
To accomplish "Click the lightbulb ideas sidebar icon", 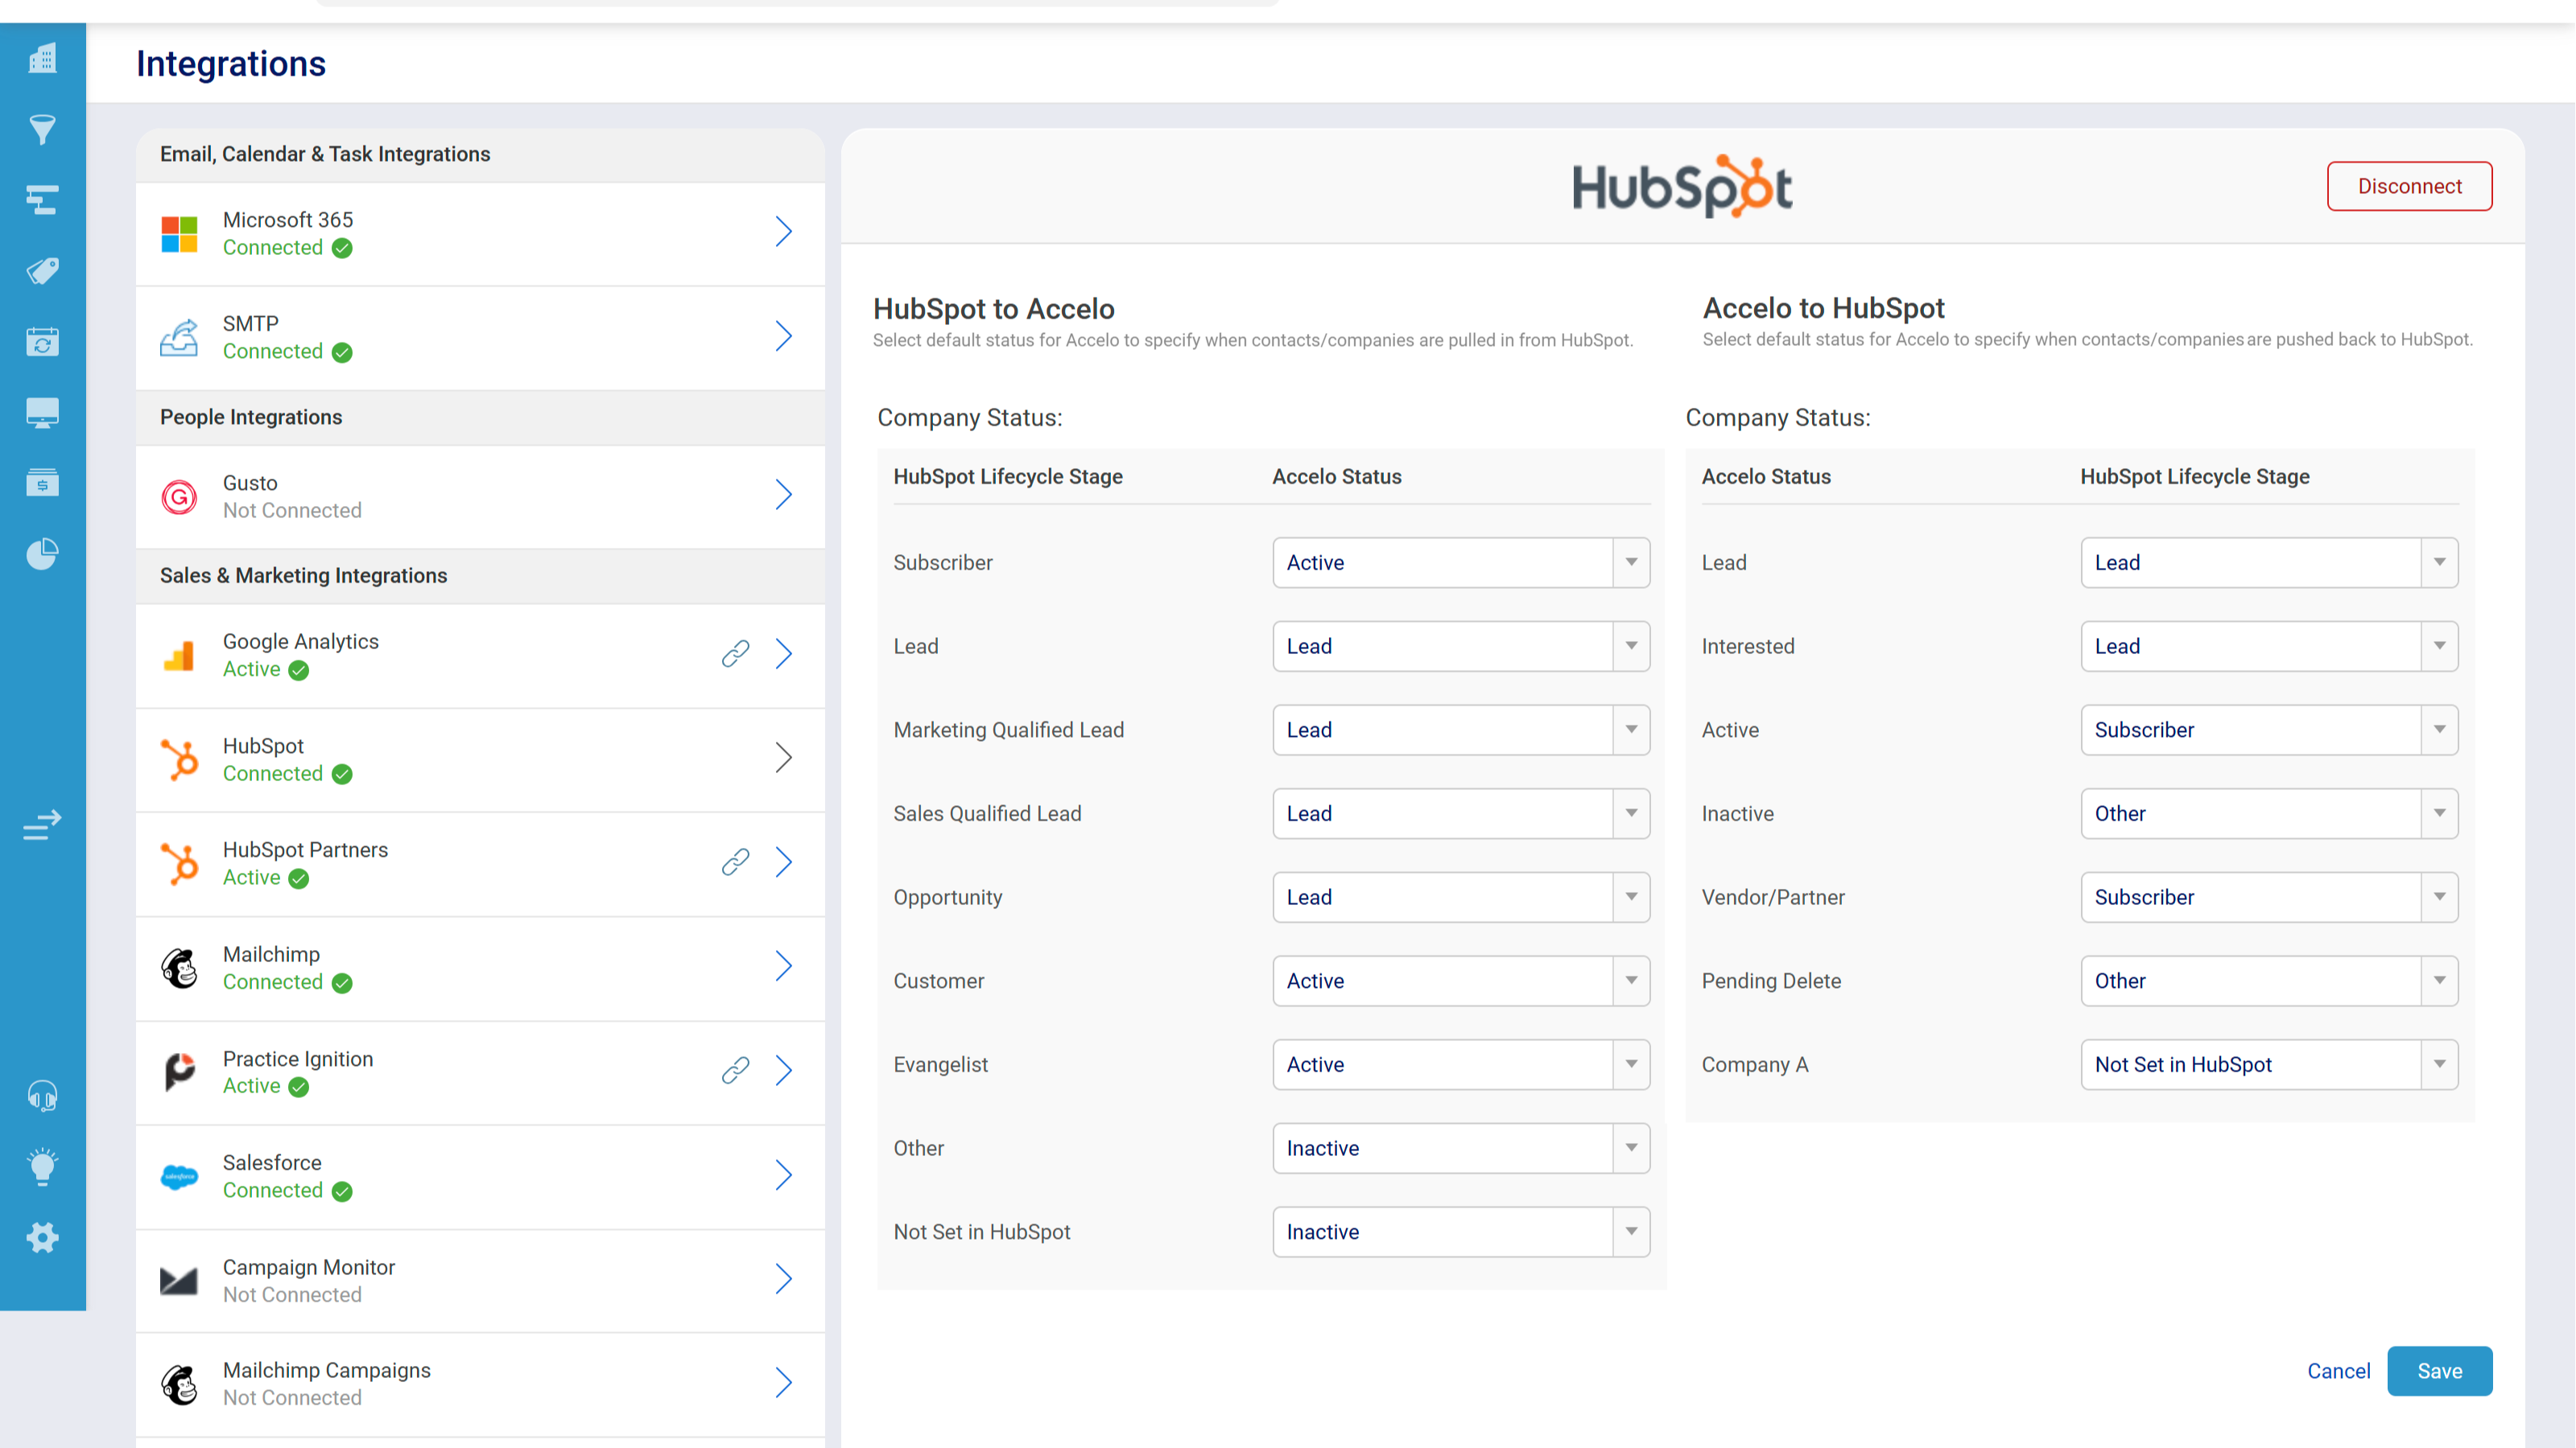I will click(42, 1166).
